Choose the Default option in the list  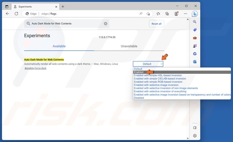click(x=182, y=69)
